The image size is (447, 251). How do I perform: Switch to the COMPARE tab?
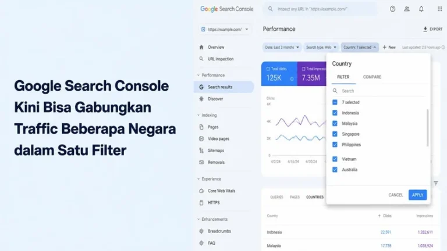tap(372, 77)
